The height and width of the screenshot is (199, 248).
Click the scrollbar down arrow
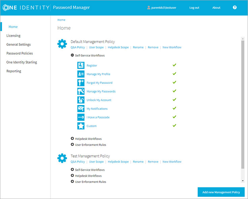[243, 181]
